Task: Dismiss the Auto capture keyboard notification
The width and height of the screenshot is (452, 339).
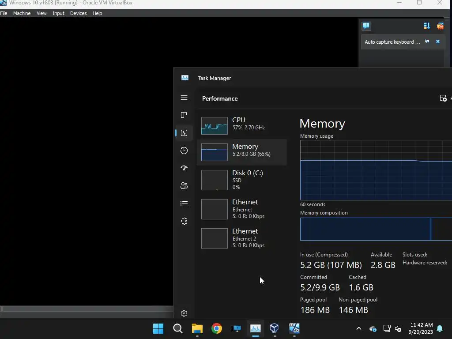Action: click(x=437, y=41)
